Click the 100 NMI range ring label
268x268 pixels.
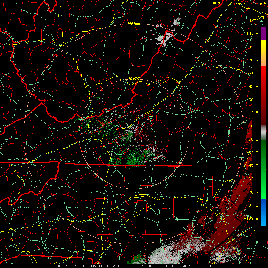(134, 24)
